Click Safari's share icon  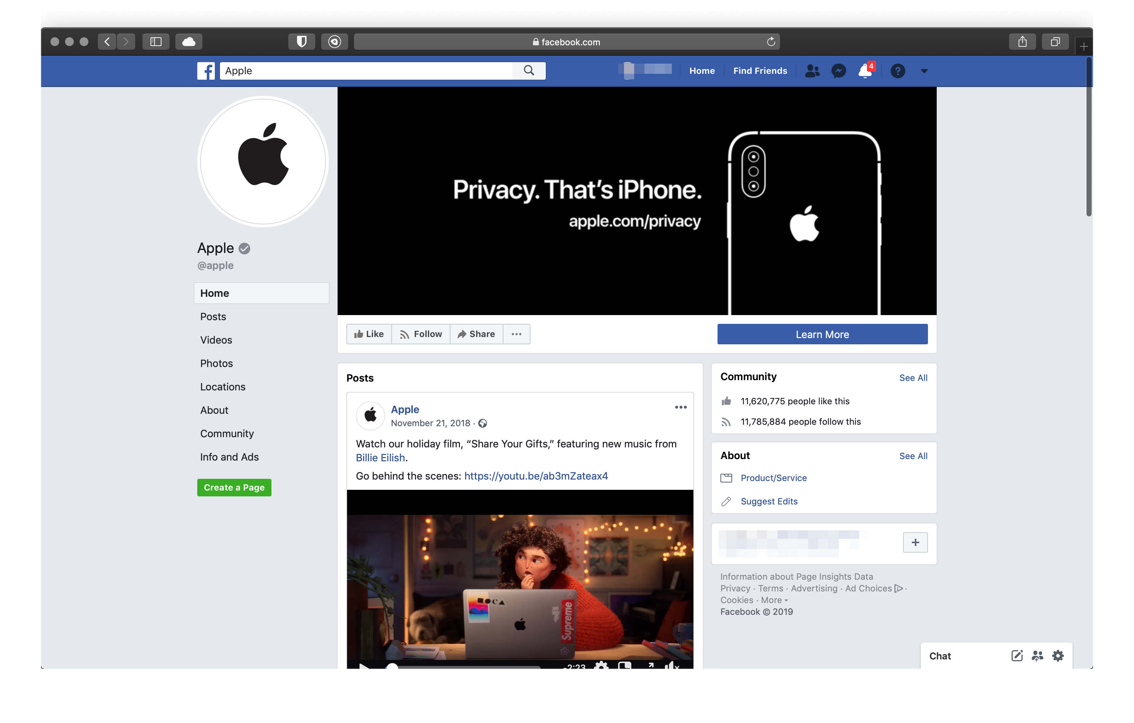1022,41
